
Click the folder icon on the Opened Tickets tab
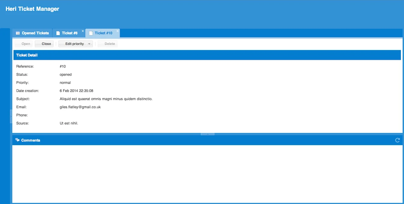click(x=18, y=33)
